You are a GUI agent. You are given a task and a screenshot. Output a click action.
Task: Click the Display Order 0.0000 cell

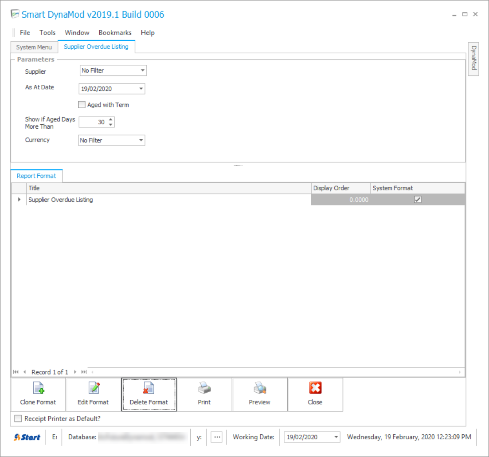(x=340, y=200)
